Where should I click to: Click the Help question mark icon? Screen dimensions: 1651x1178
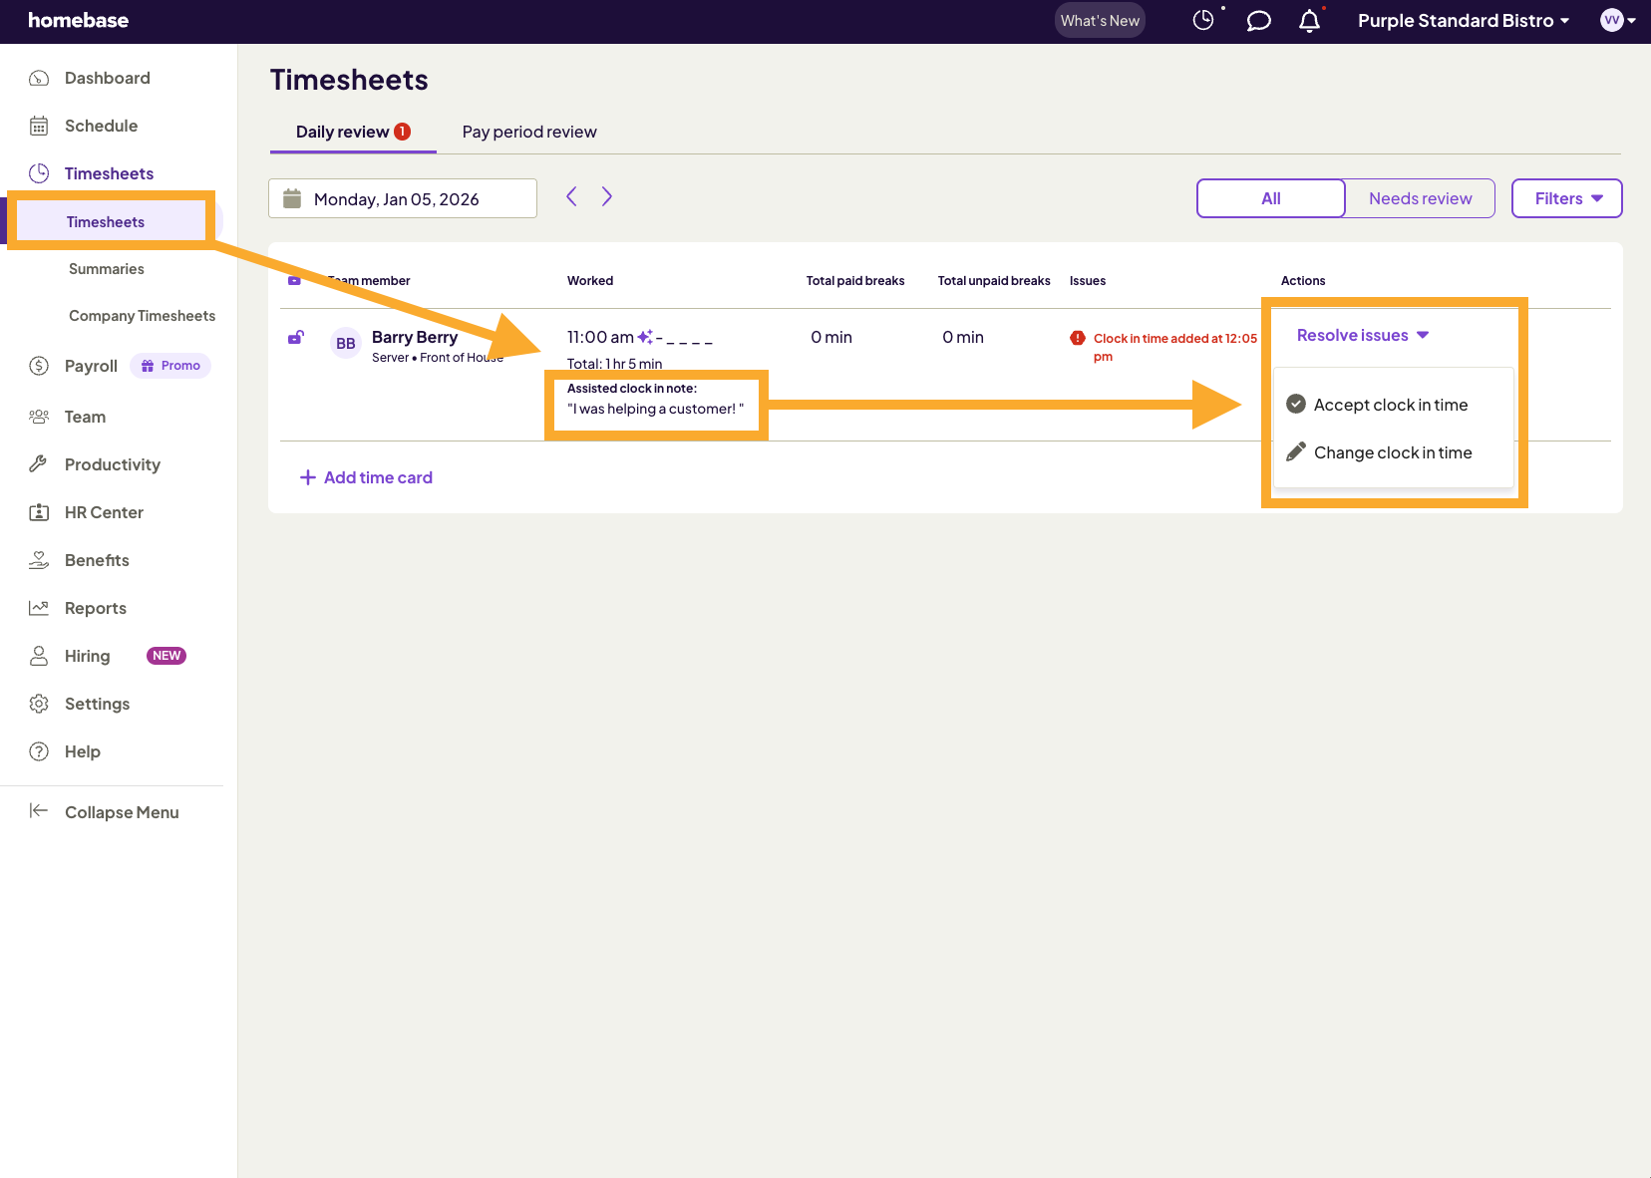coord(39,751)
